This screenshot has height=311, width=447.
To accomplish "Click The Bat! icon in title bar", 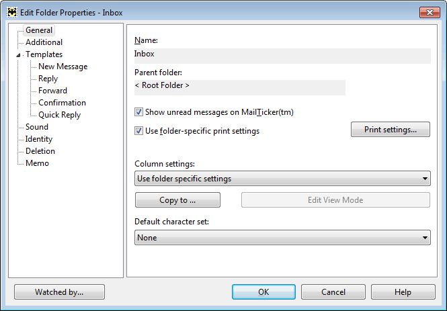I will (x=12, y=13).
